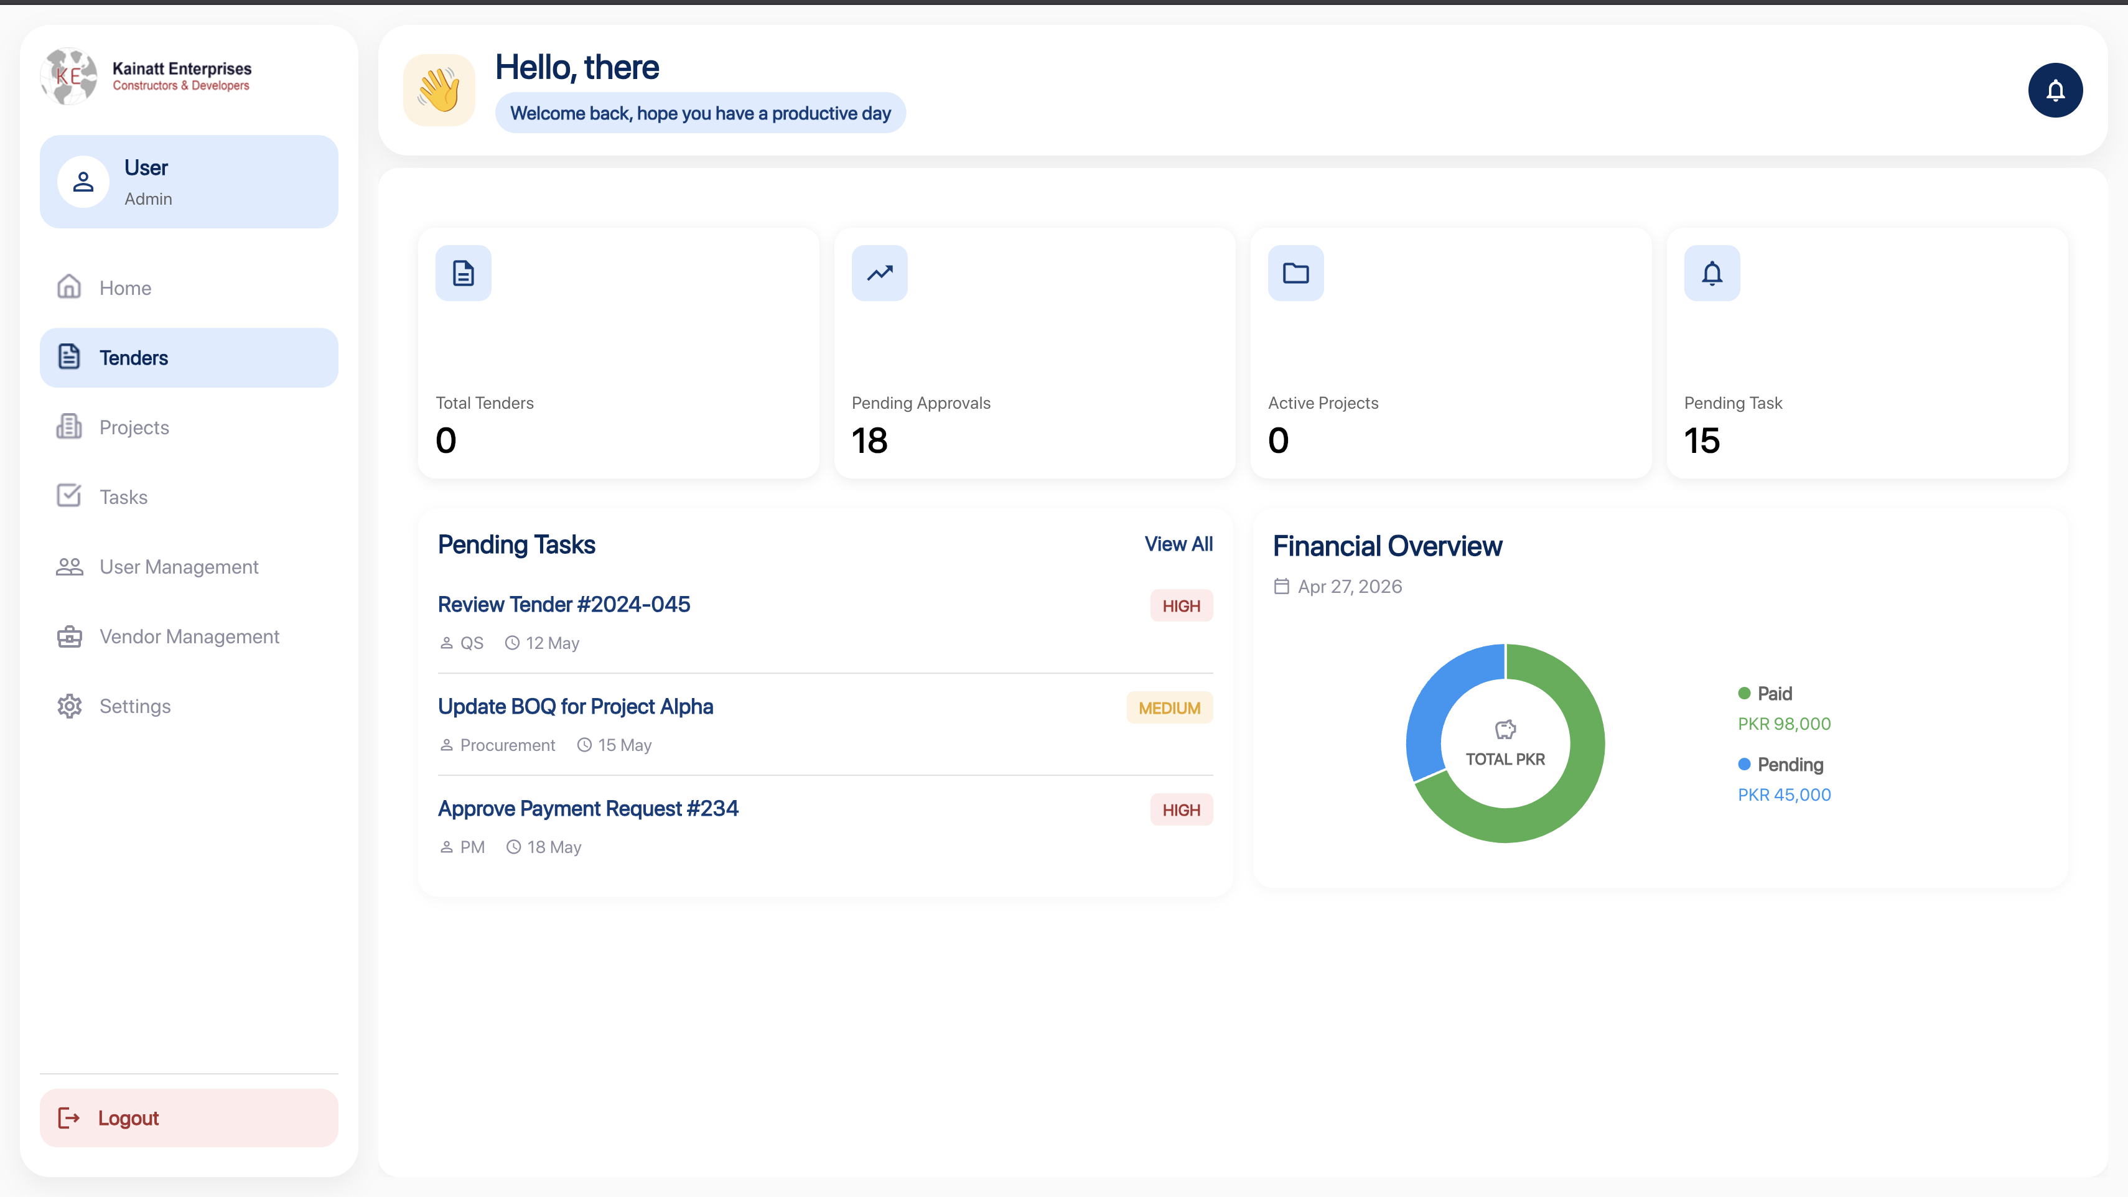Click the waving hand emoji icon
This screenshot has height=1197, width=2128.
[439, 90]
